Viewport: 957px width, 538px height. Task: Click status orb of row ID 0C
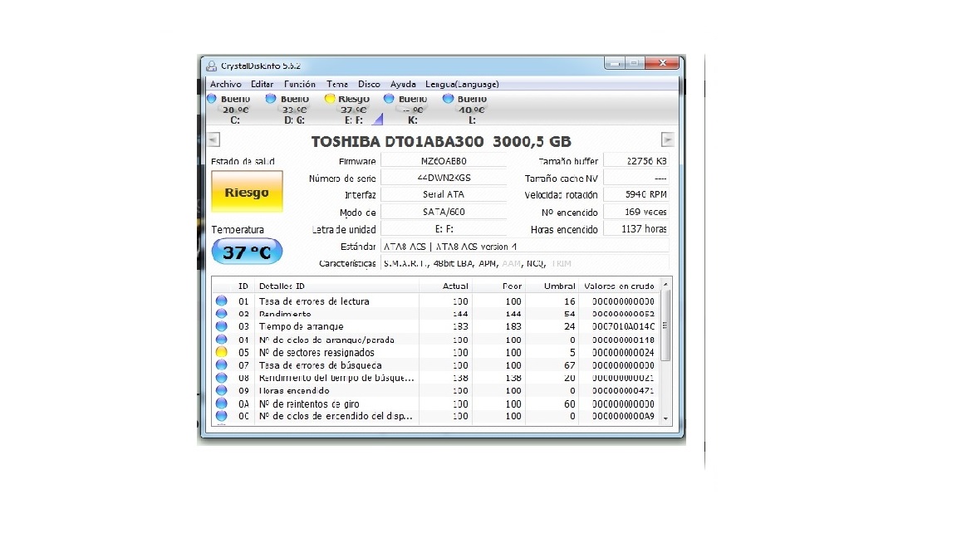pyautogui.click(x=222, y=416)
